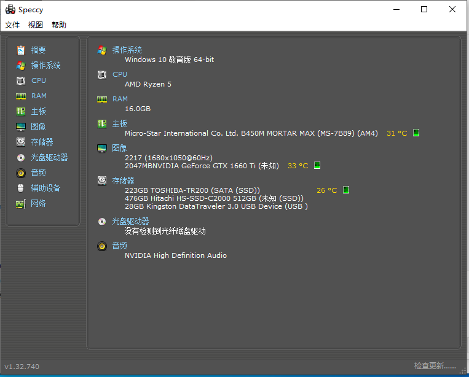This screenshot has width=469, height=377.
Task: Click the 主板 heading in summary panel
Action: [x=119, y=123]
